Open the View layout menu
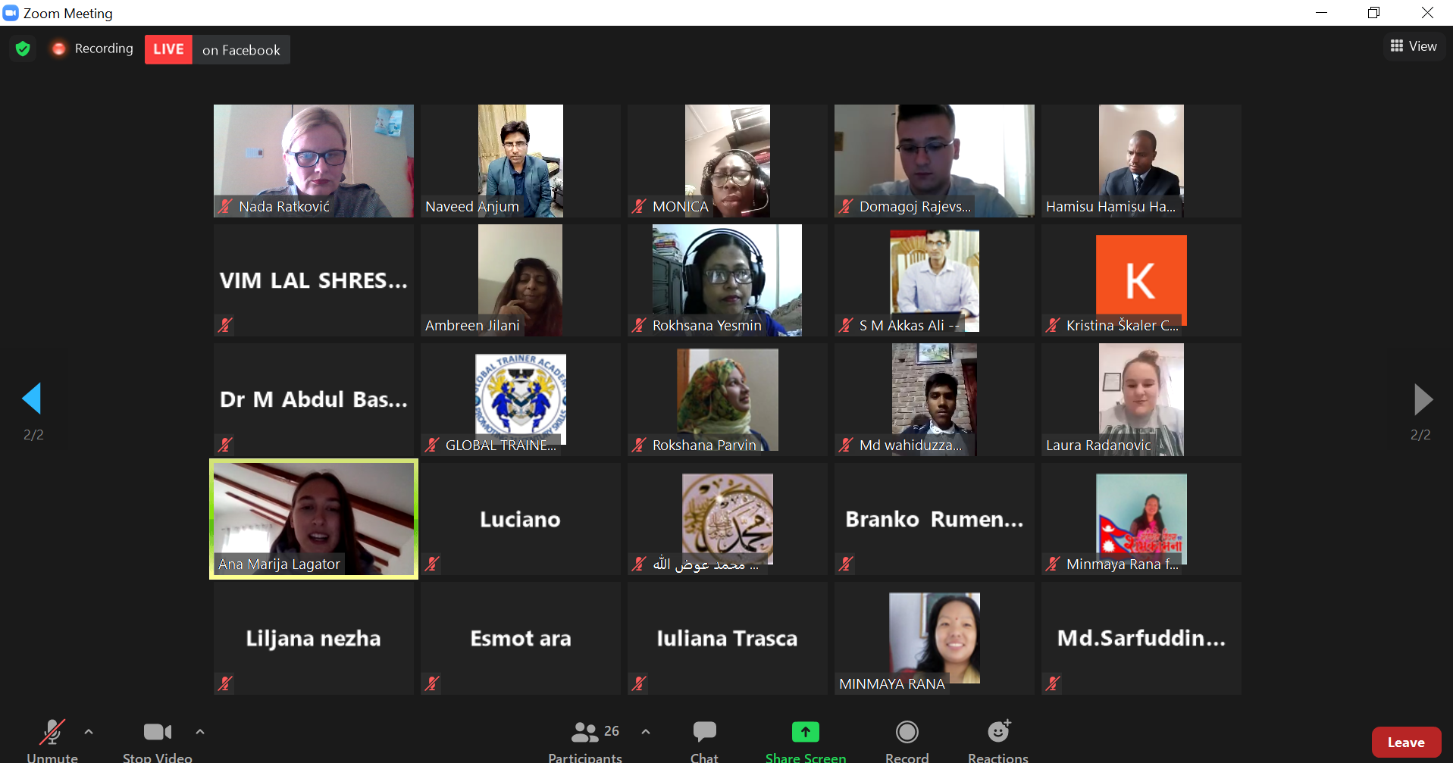 coord(1414,46)
